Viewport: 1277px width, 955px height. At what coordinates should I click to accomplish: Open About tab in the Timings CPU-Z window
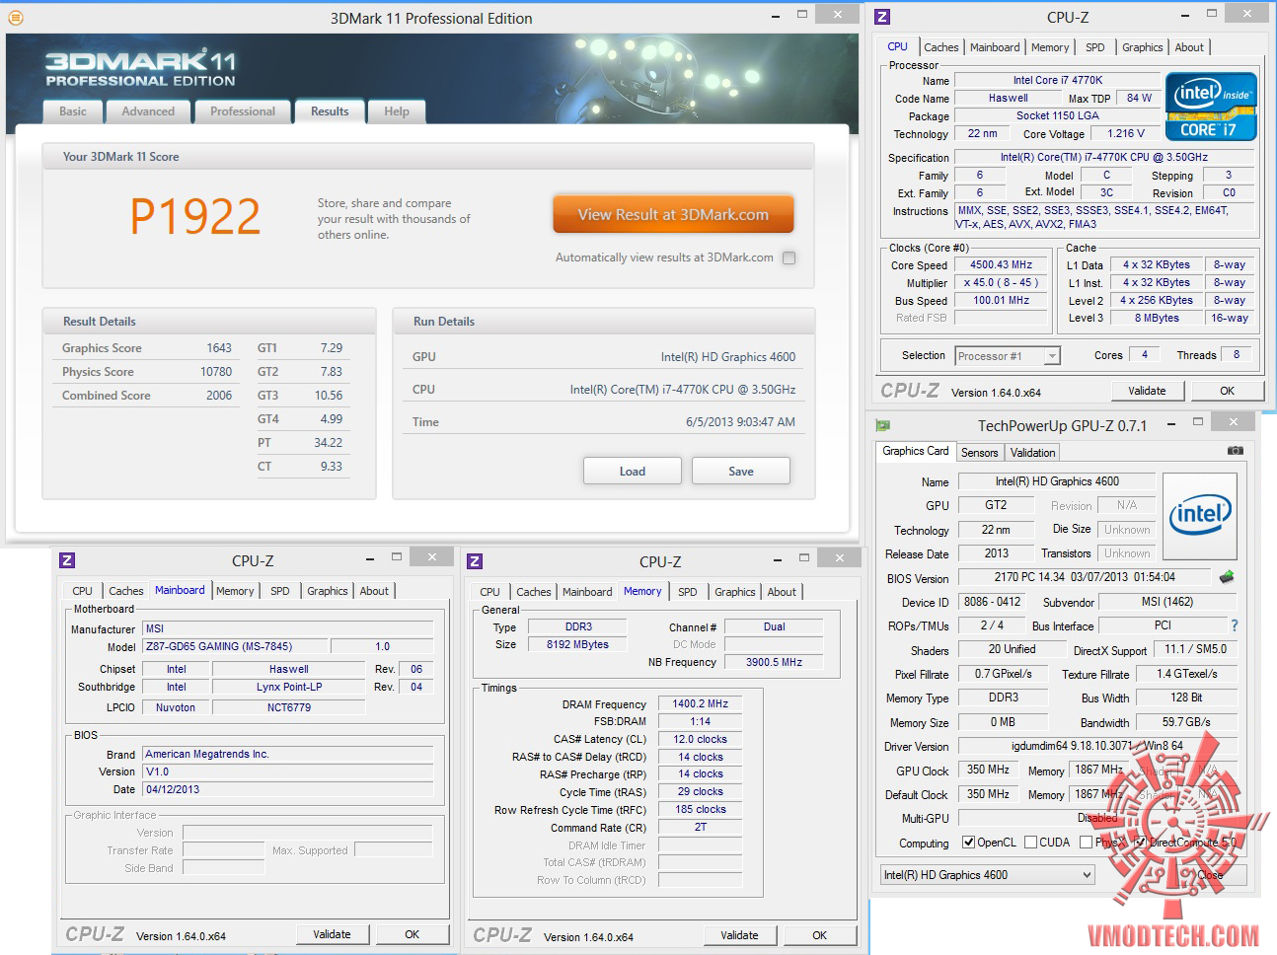(782, 592)
